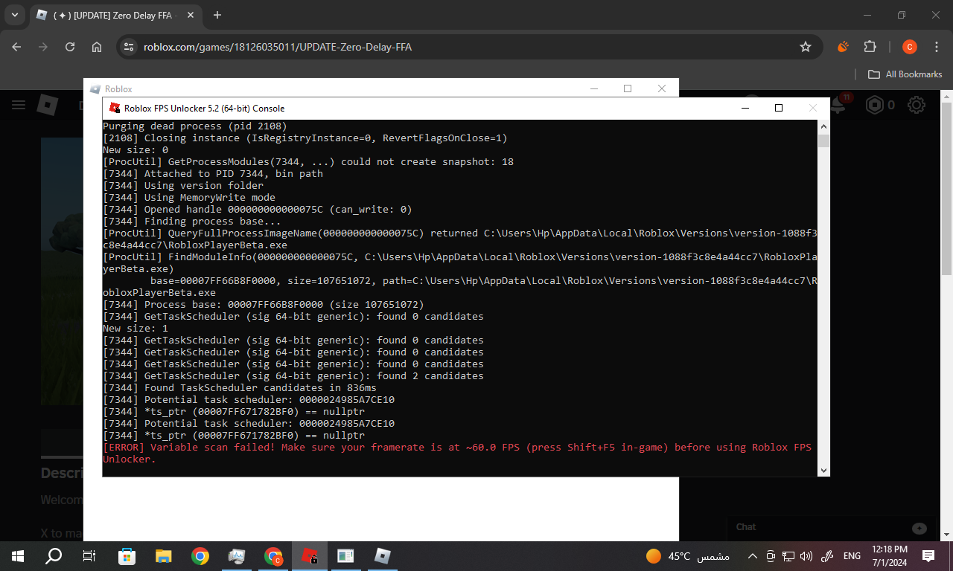Open Chrome's tab search dropdown
The width and height of the screenshot is (953, 571).
coord(14,15)
